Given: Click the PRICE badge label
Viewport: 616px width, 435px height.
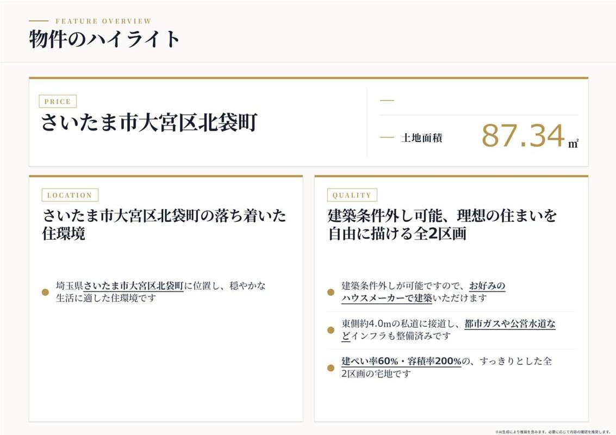Looking at the screenshot, I should [58, 101].
